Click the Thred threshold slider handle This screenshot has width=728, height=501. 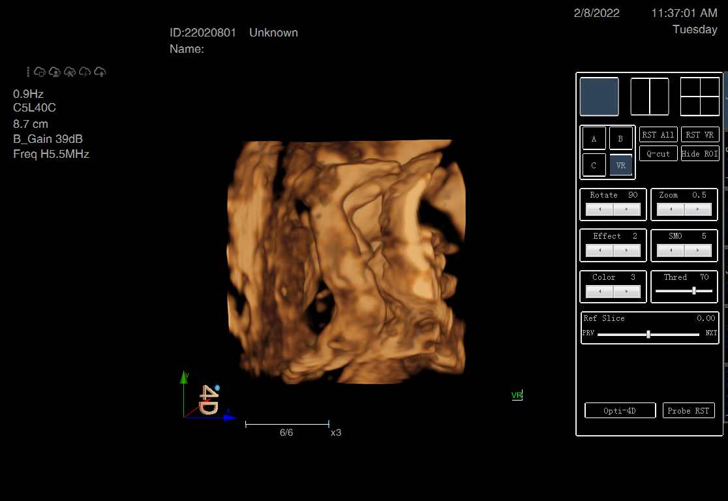[694, 291]
